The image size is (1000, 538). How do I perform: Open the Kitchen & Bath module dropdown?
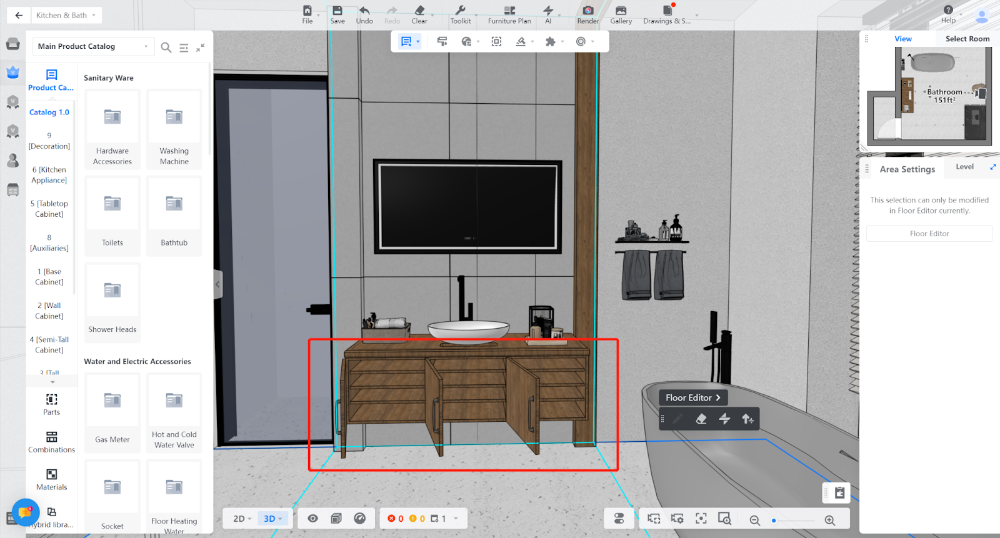pyautogui.click(x=66, y=15)
